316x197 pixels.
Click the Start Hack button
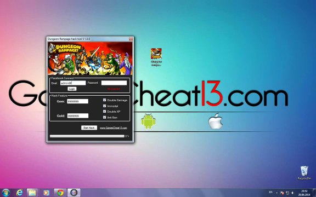coord(89,128)
